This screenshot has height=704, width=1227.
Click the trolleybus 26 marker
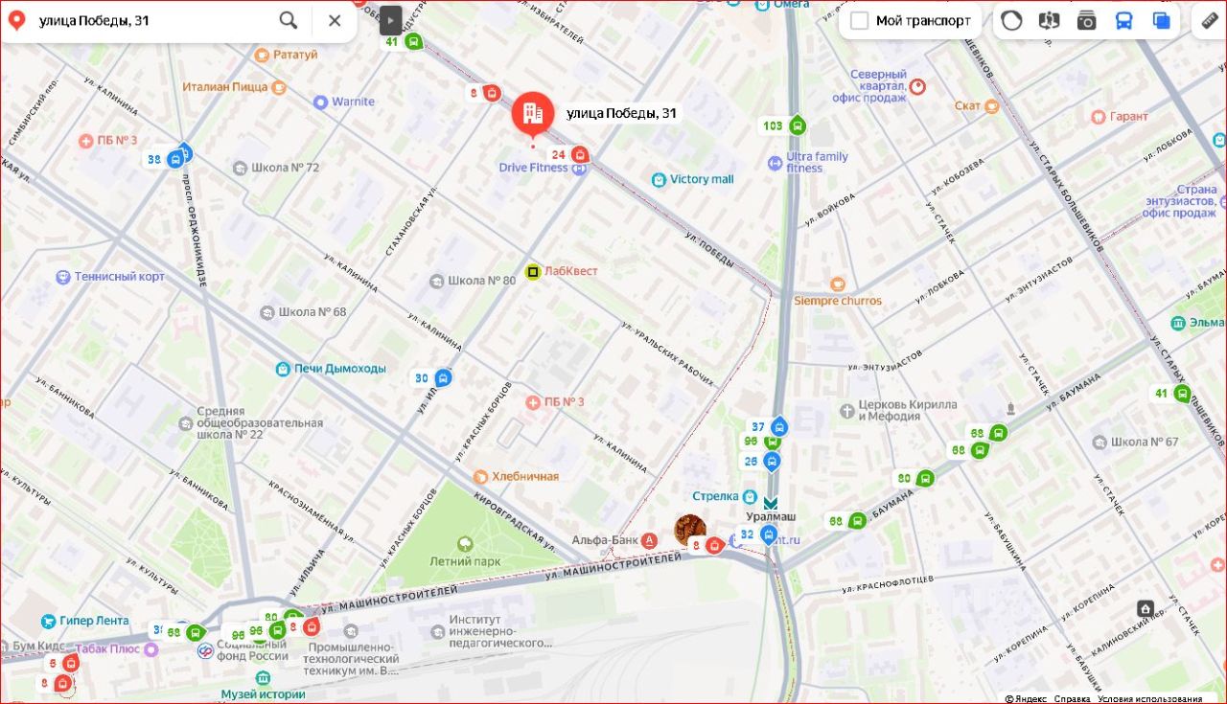coord(772,462)
